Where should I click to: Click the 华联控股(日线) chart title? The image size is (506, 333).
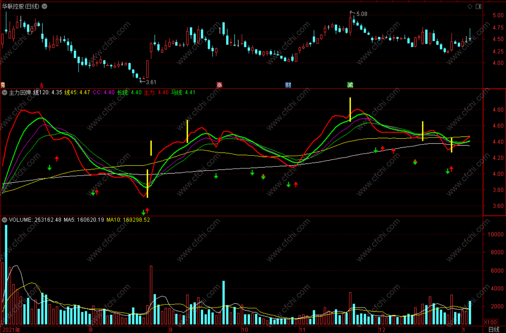21,6
